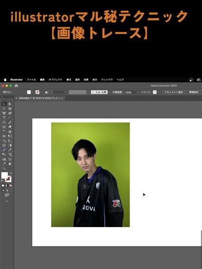Select the Type tool
202x269 pixels.
(4, 118)
